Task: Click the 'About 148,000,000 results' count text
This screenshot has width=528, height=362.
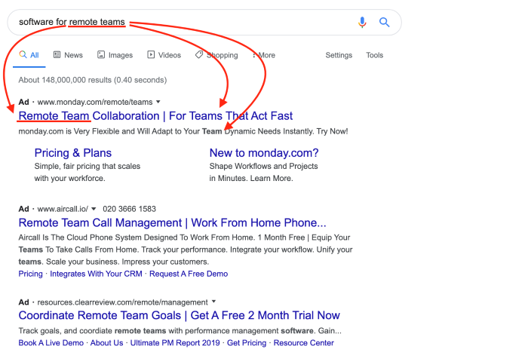Action: 93,80
